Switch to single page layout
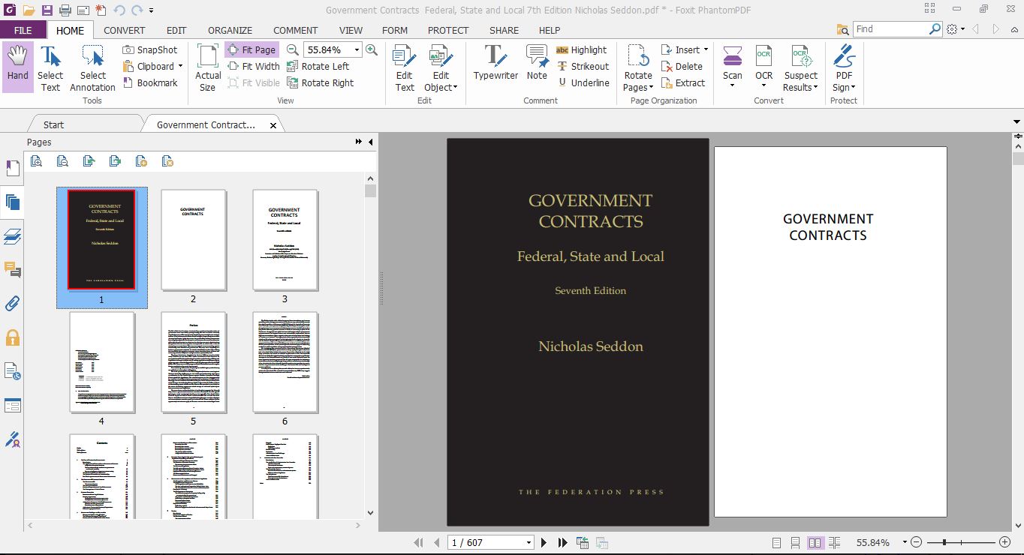1024x555 pixels. pos(776,542)
